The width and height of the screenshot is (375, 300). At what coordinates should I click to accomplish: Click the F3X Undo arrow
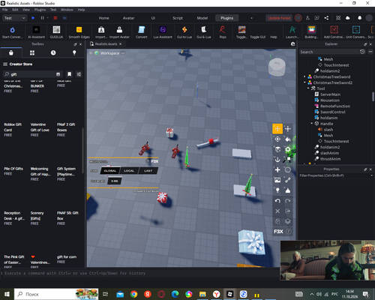tap(277, 201)
